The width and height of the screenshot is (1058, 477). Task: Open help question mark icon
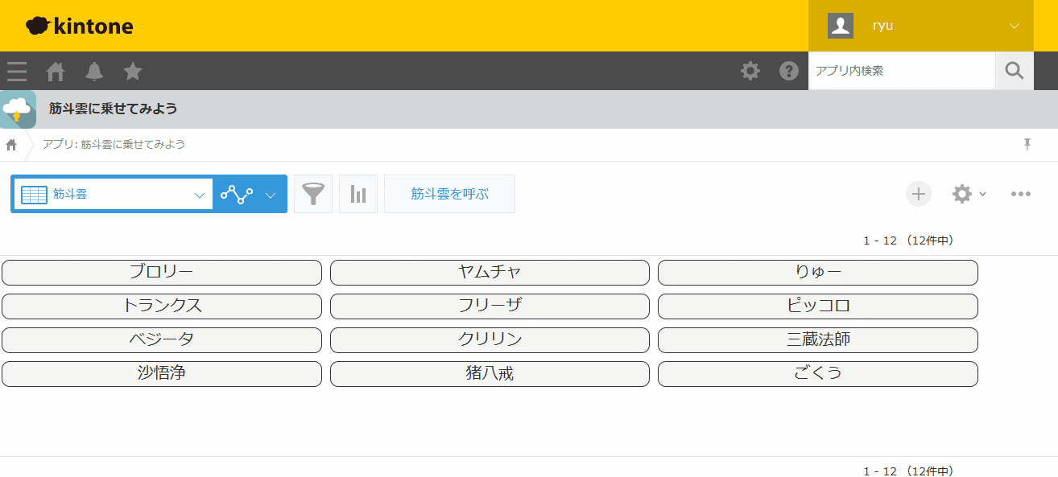[789, 71]
